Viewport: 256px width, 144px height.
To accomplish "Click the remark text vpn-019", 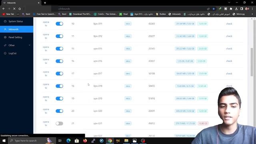I will tap(98, 98).
